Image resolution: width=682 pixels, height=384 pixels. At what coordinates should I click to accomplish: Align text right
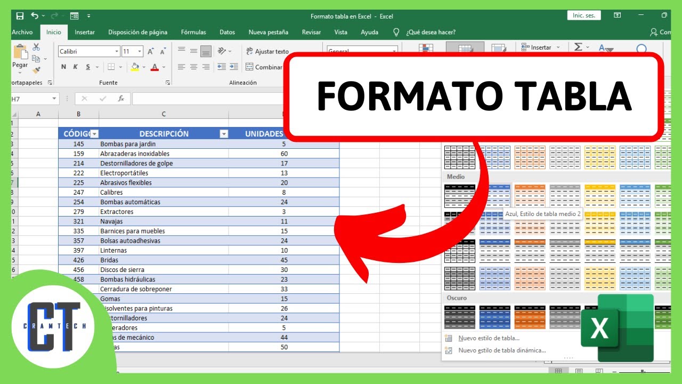206,67
